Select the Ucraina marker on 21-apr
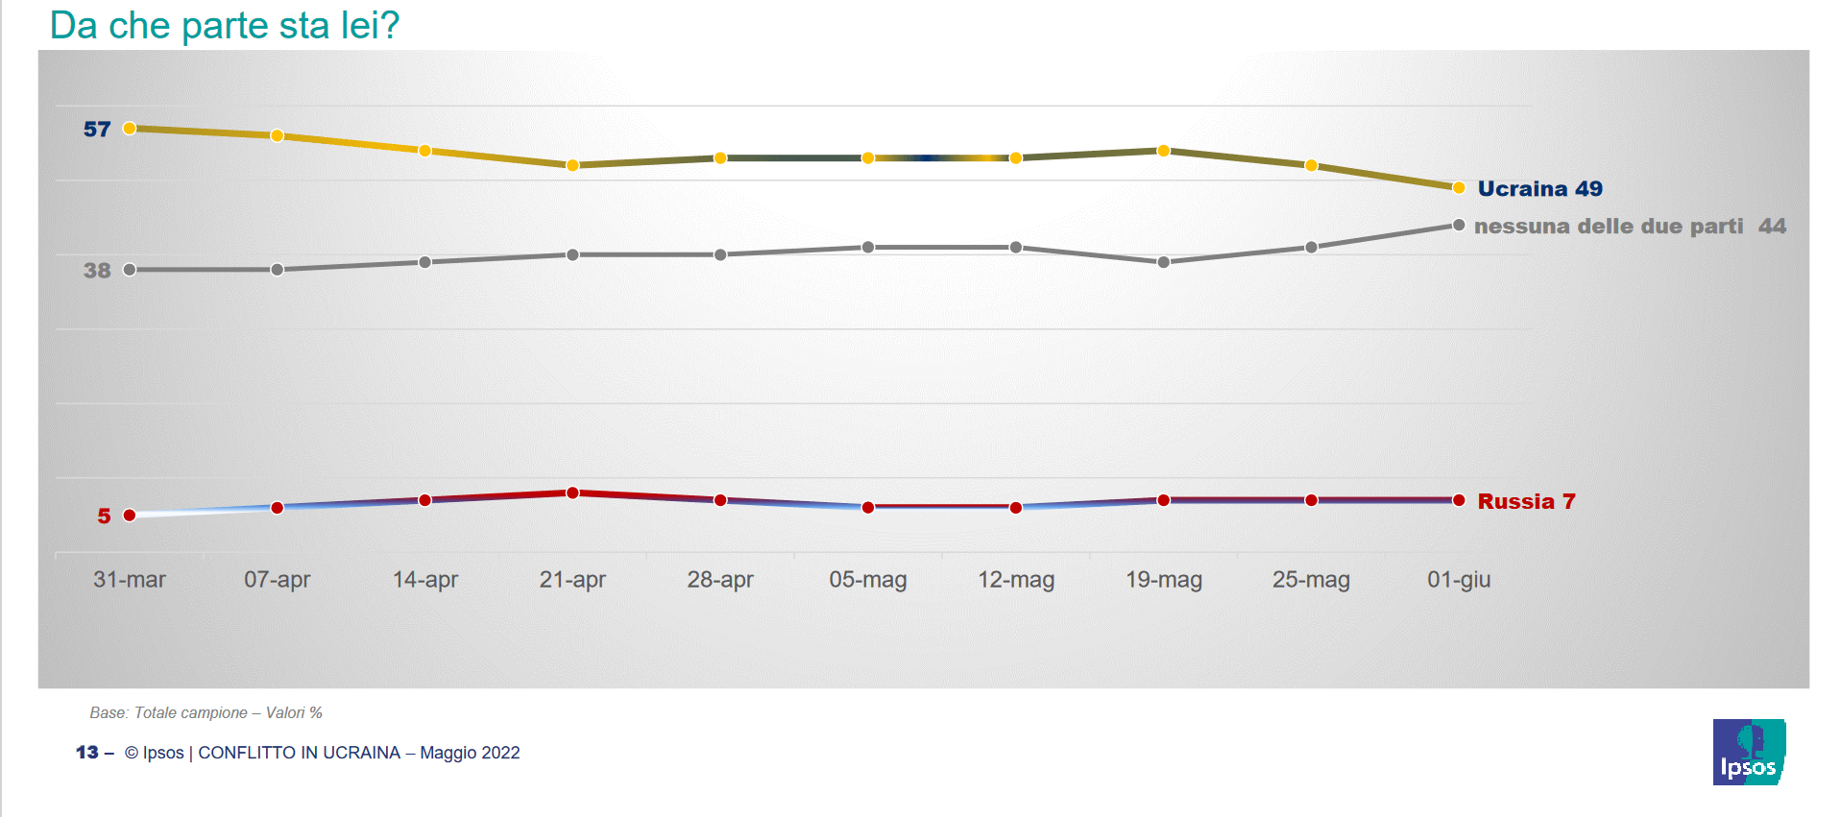 [x=572, y=165]
